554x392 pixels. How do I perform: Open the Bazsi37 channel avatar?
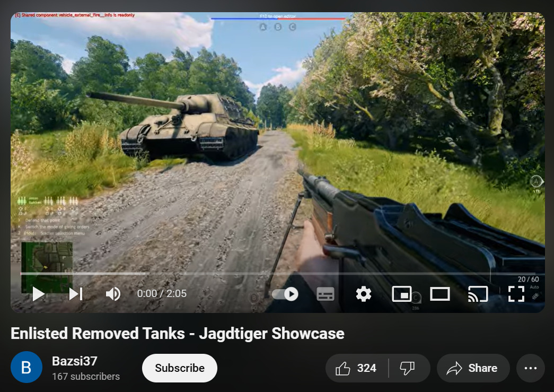click(27, 367)
